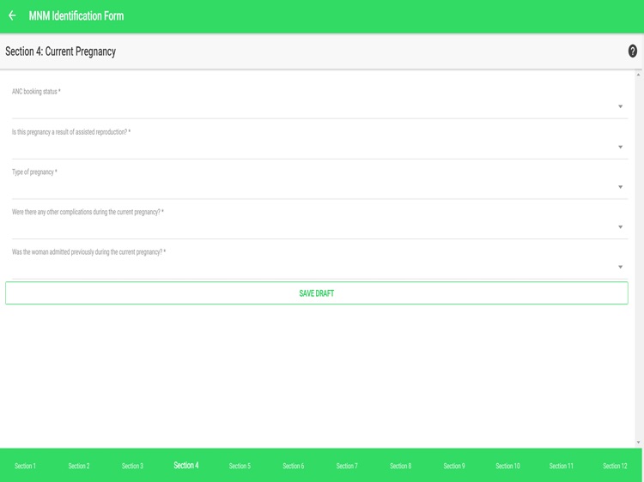Expand the assisted reproduction dropdown
Viewport: 644px width, 482px height.
[x=320, y=147]
